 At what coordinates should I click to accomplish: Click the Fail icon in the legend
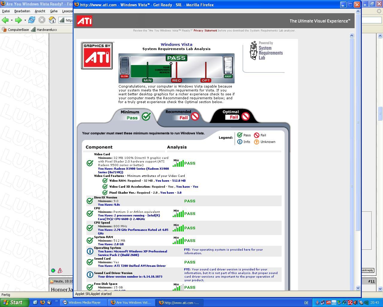256,135
